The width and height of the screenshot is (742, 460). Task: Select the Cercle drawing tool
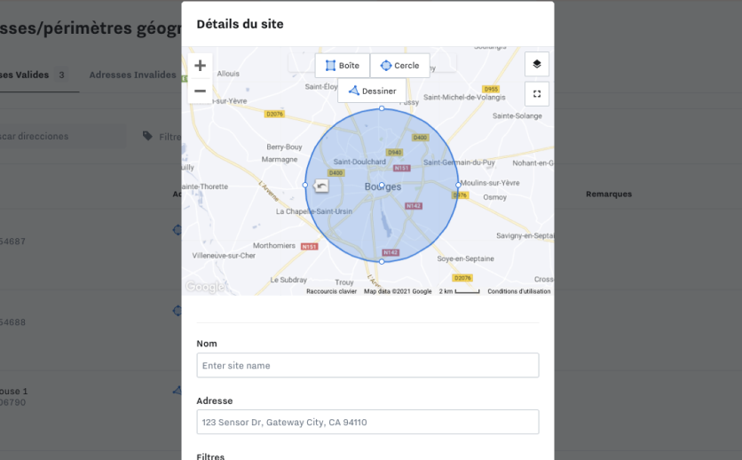point(400,66)
